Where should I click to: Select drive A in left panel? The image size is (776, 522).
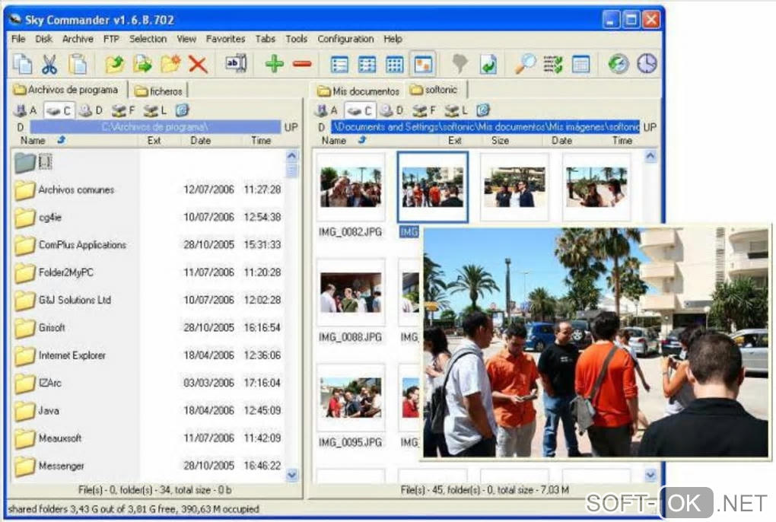[x=25, y=110]
